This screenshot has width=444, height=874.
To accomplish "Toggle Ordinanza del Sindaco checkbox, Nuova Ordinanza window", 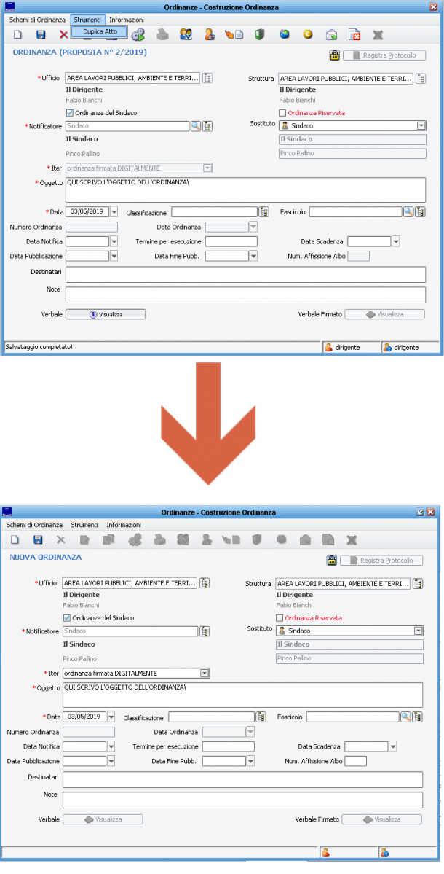I will (67, 618).
